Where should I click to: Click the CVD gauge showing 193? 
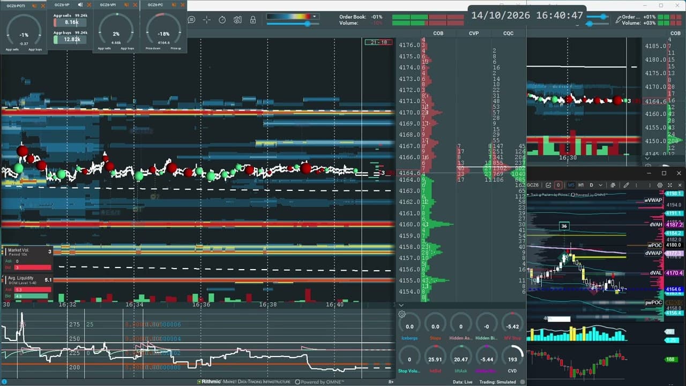513,359
